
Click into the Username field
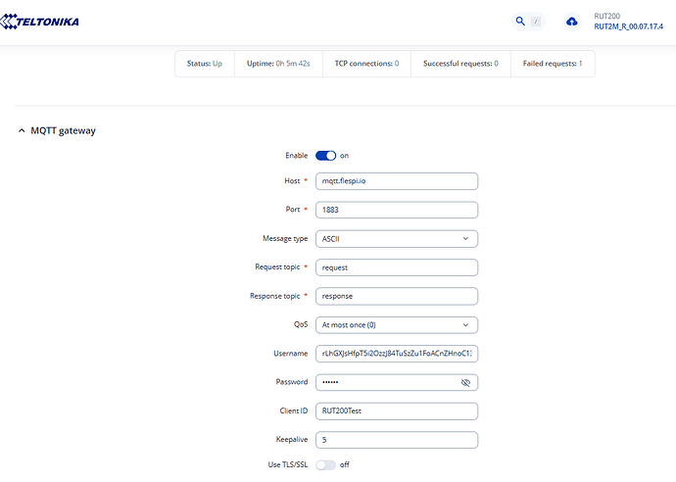pos(396,353)
